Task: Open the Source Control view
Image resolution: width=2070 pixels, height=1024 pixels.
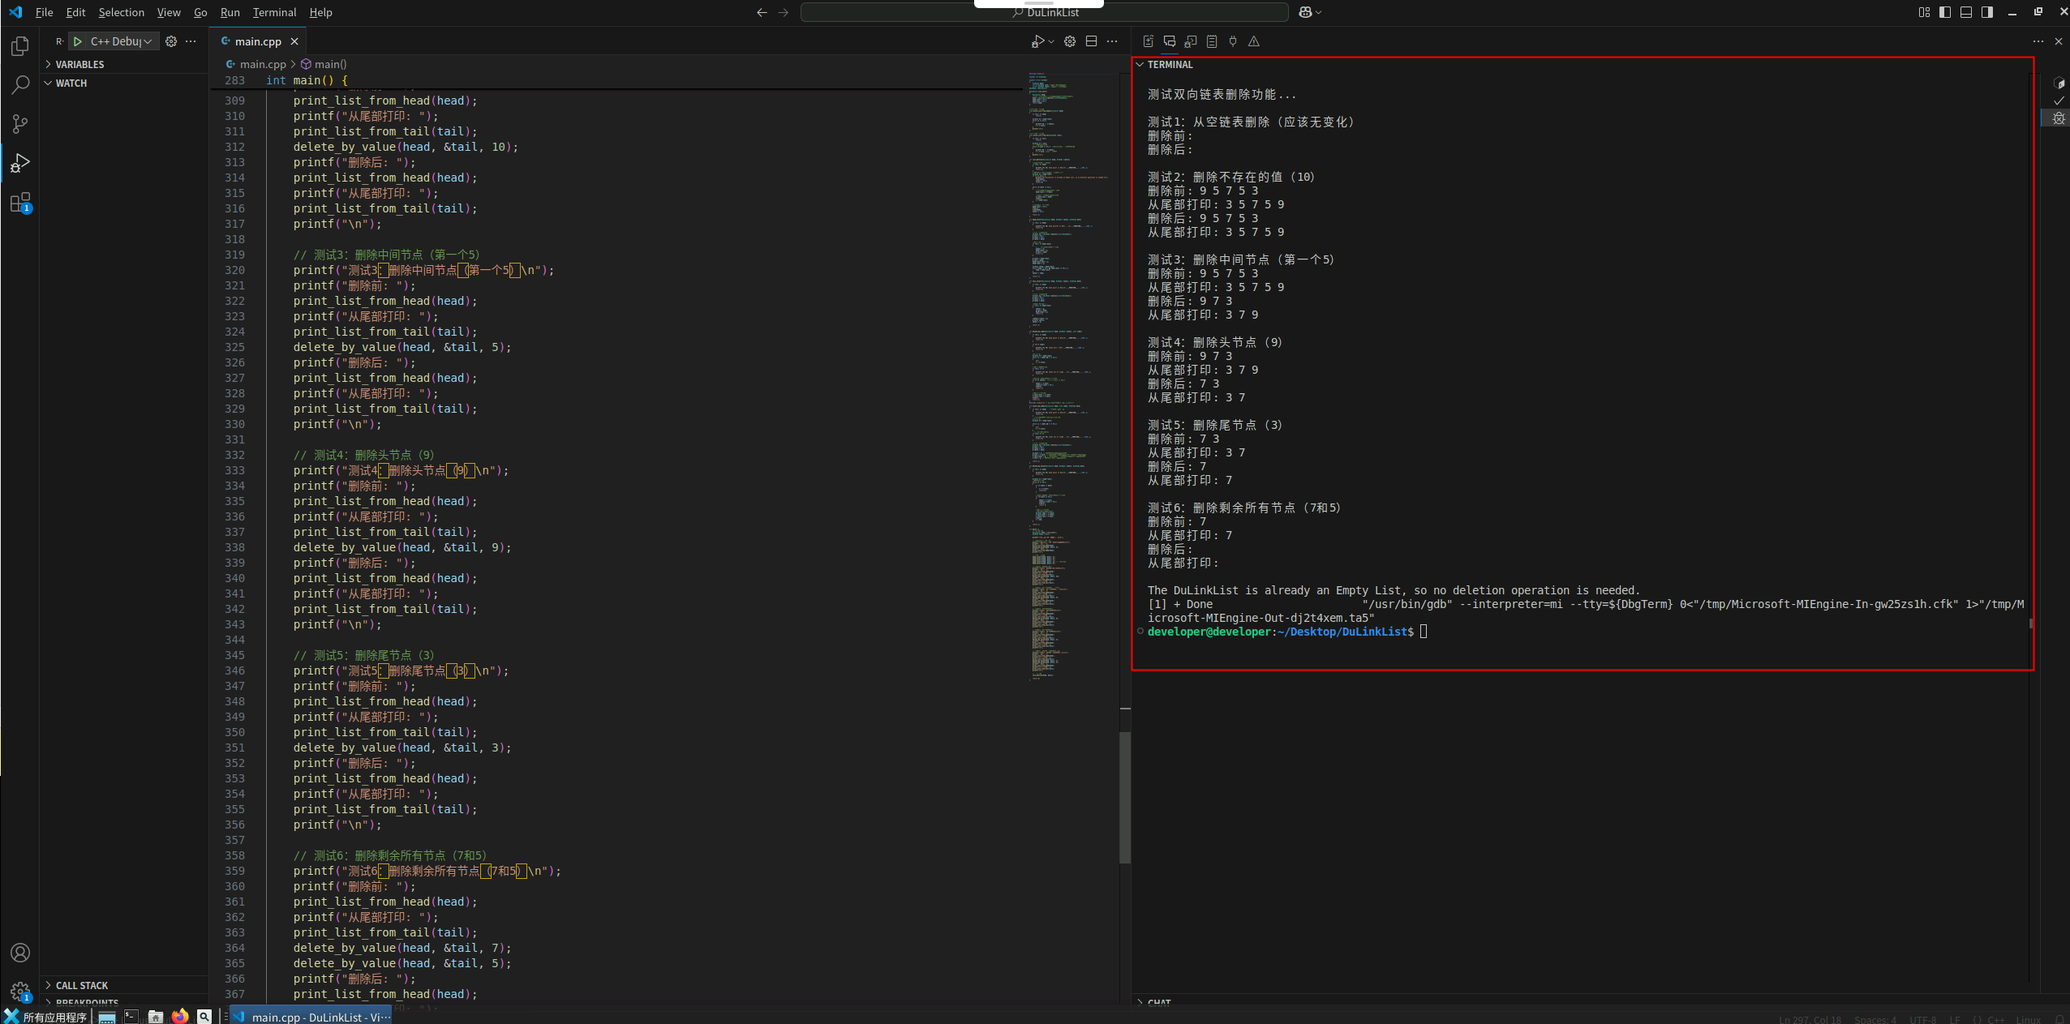Action: point(20,123)
